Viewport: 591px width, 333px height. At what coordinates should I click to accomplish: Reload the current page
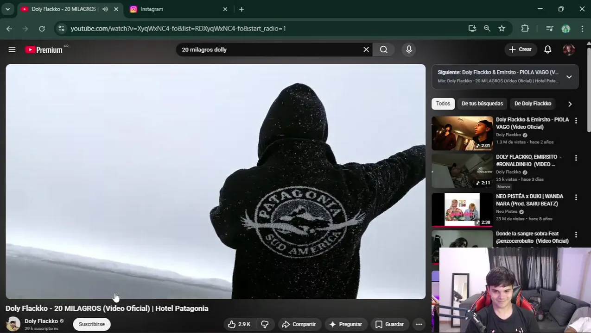(42, 29)
